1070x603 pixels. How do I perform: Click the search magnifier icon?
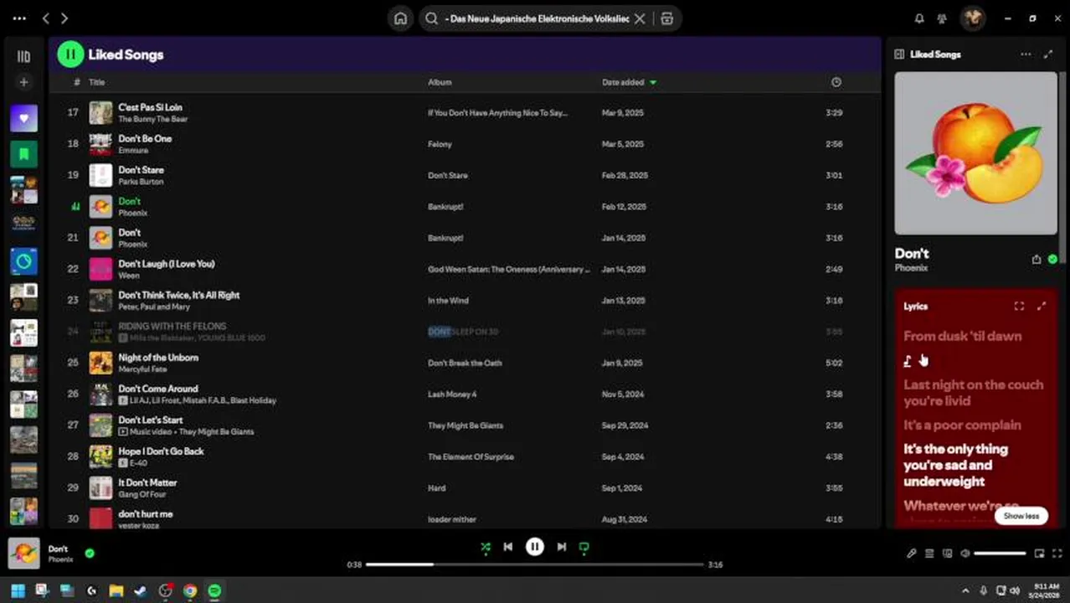click(432, 18)
